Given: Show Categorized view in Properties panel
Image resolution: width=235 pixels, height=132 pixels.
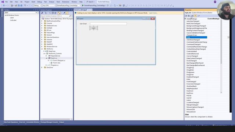Looking at the screenshot, I should coord(186,16).
